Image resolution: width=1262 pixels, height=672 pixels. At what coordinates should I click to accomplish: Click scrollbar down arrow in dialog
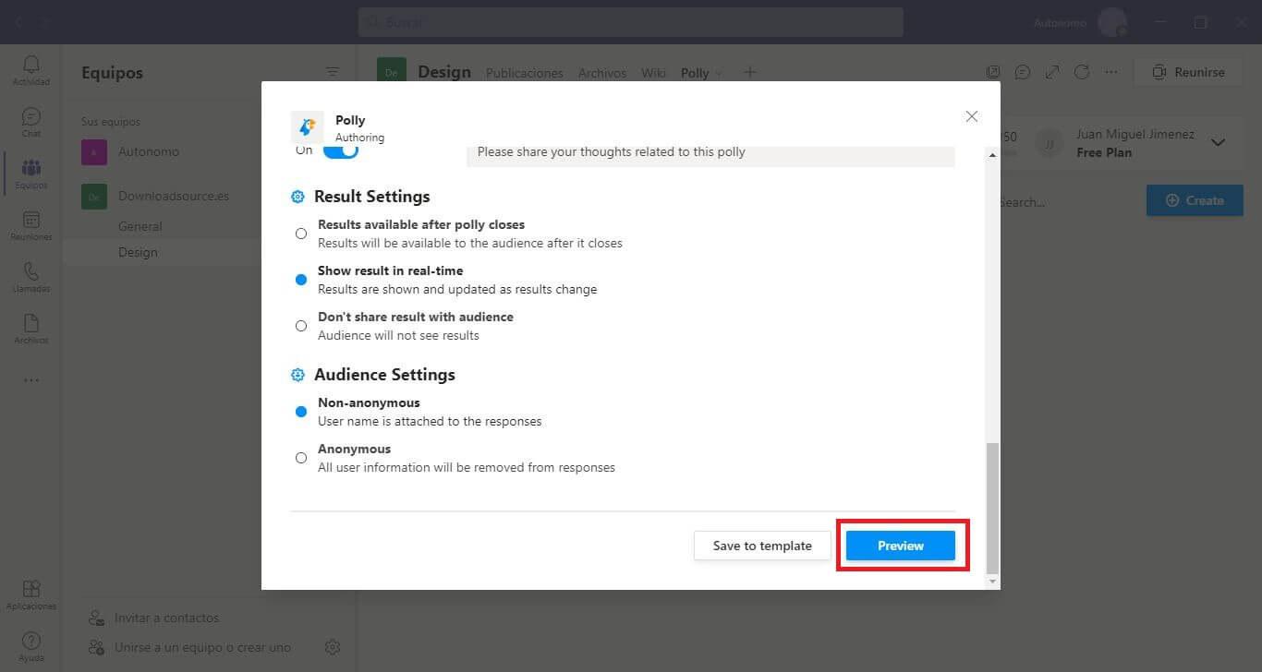[x=993, y=582]
